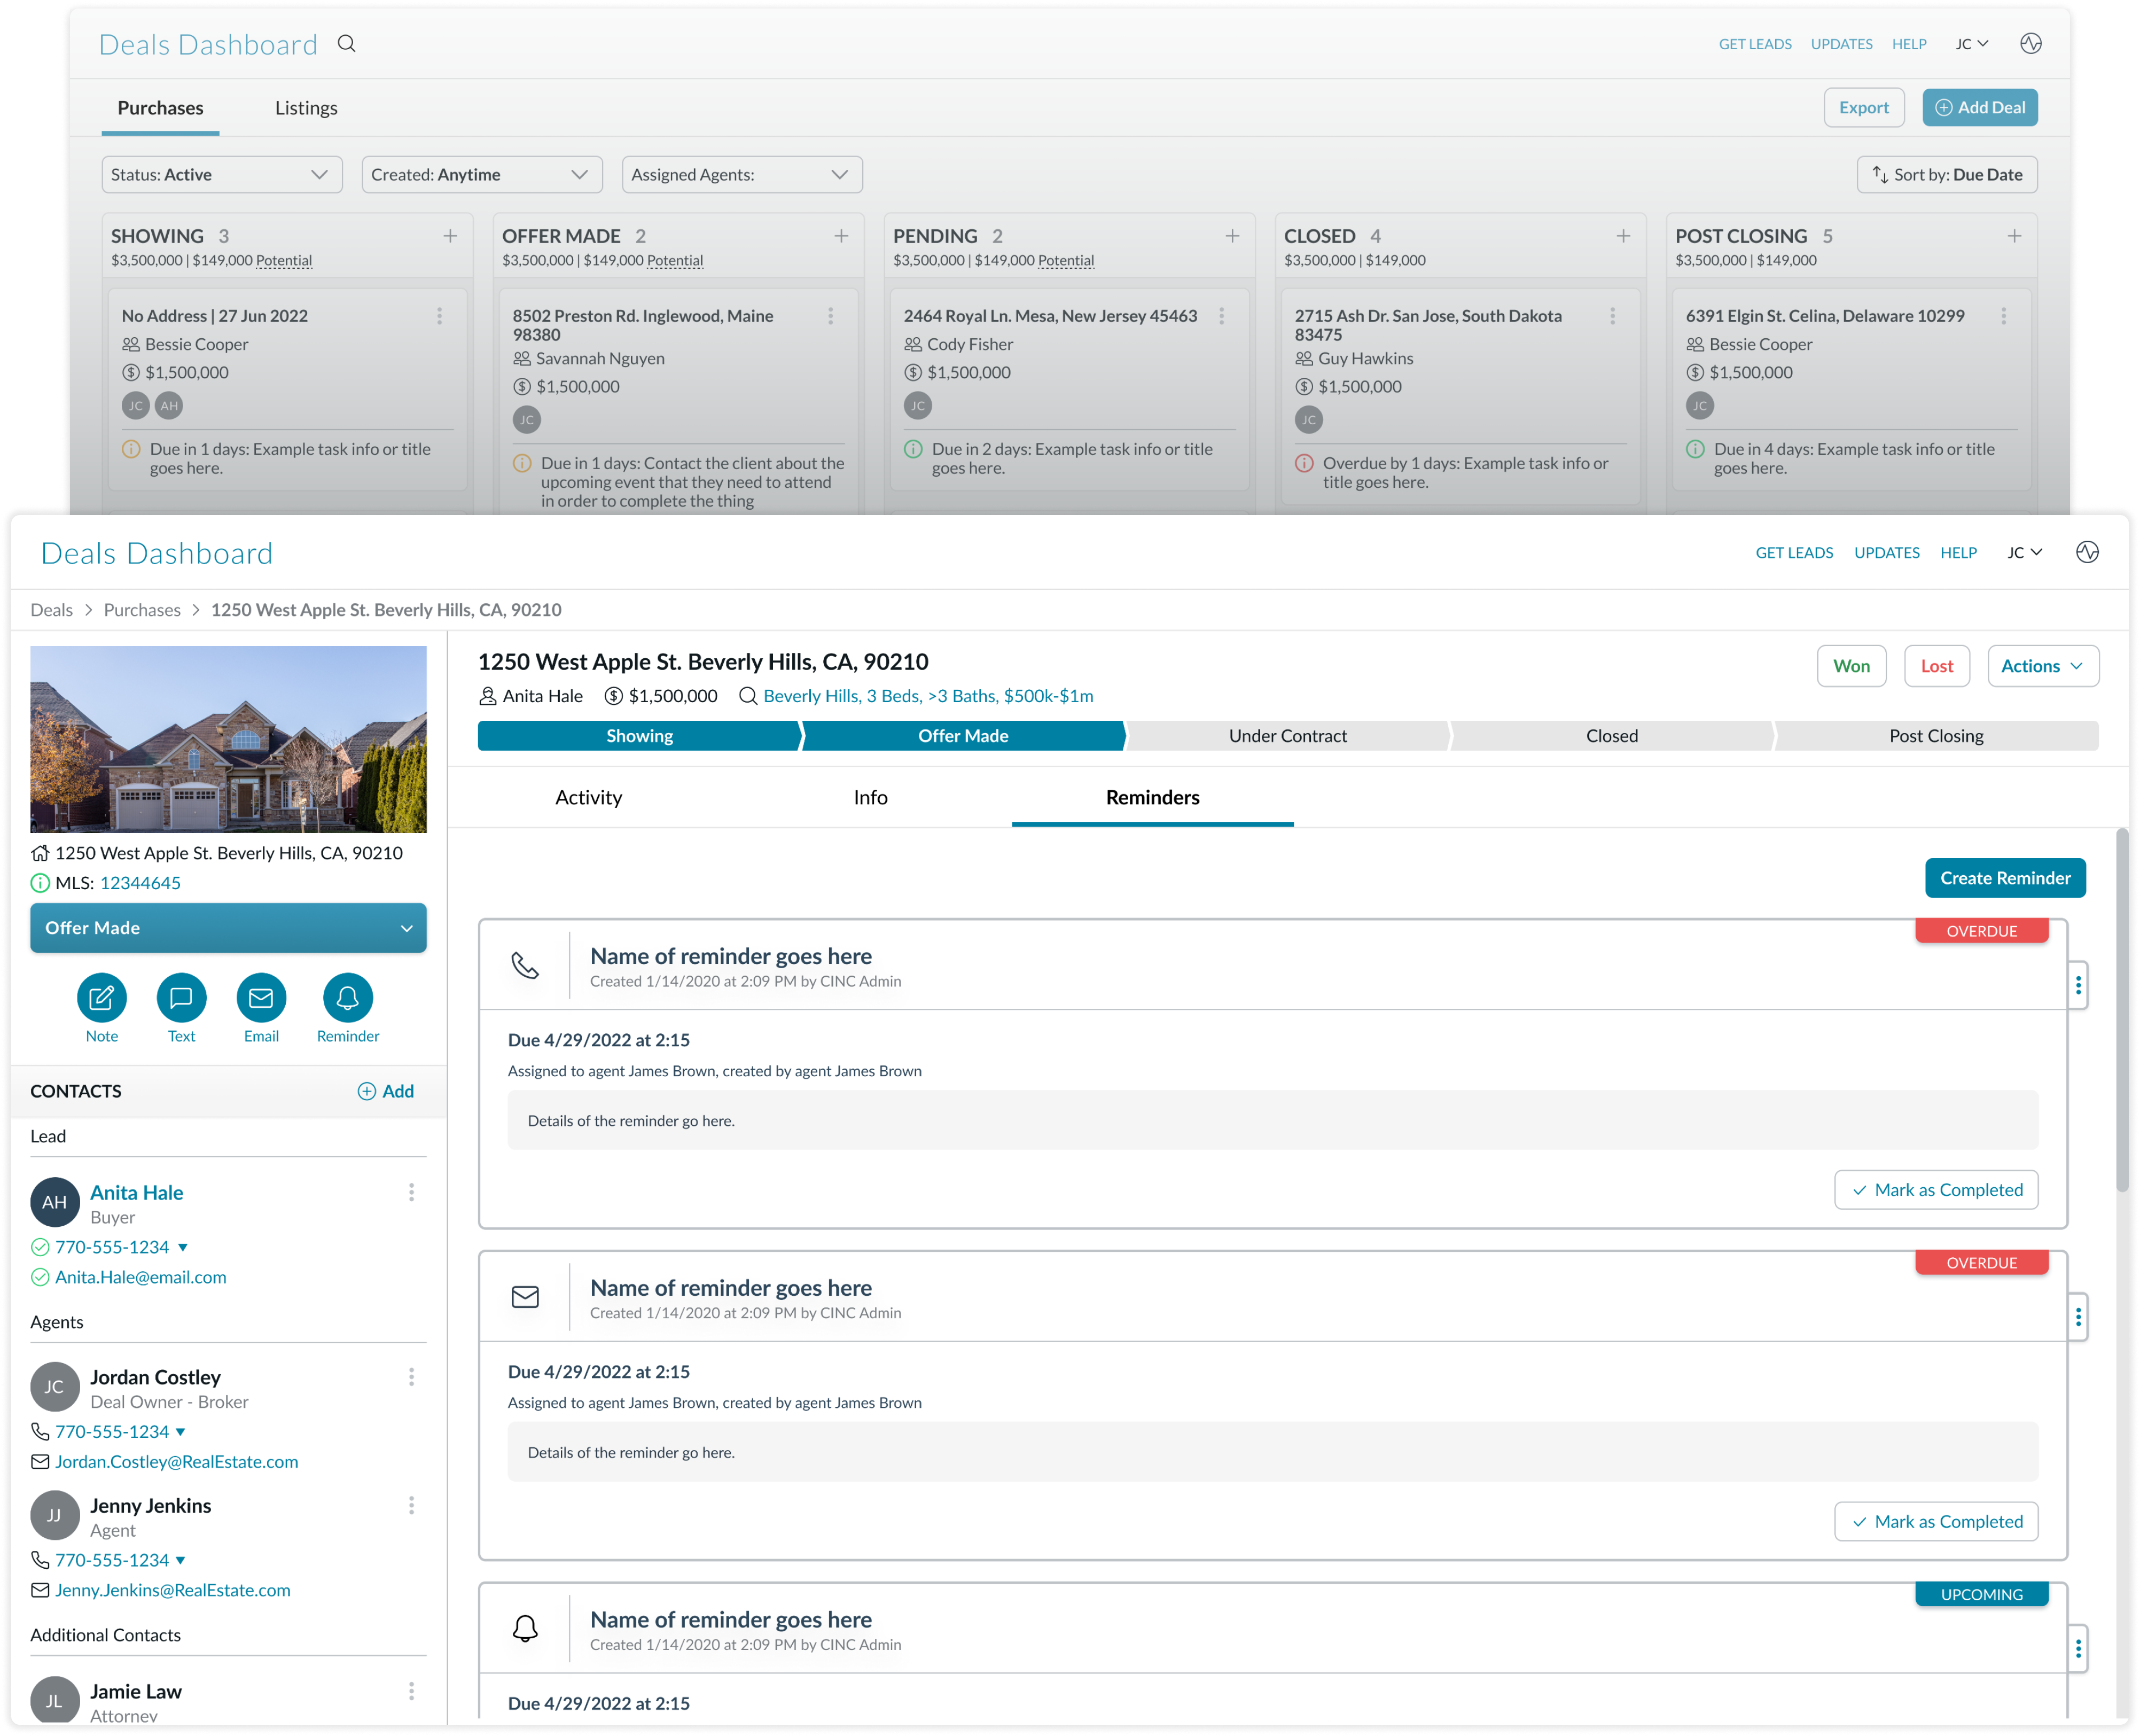Click the Export button
2140x1736 pixels.
(x=1863, y=107)
